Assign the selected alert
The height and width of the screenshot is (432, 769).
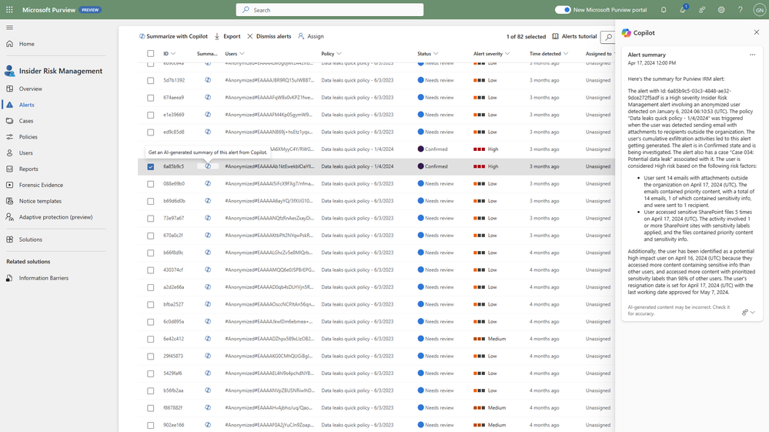point(311,36)
